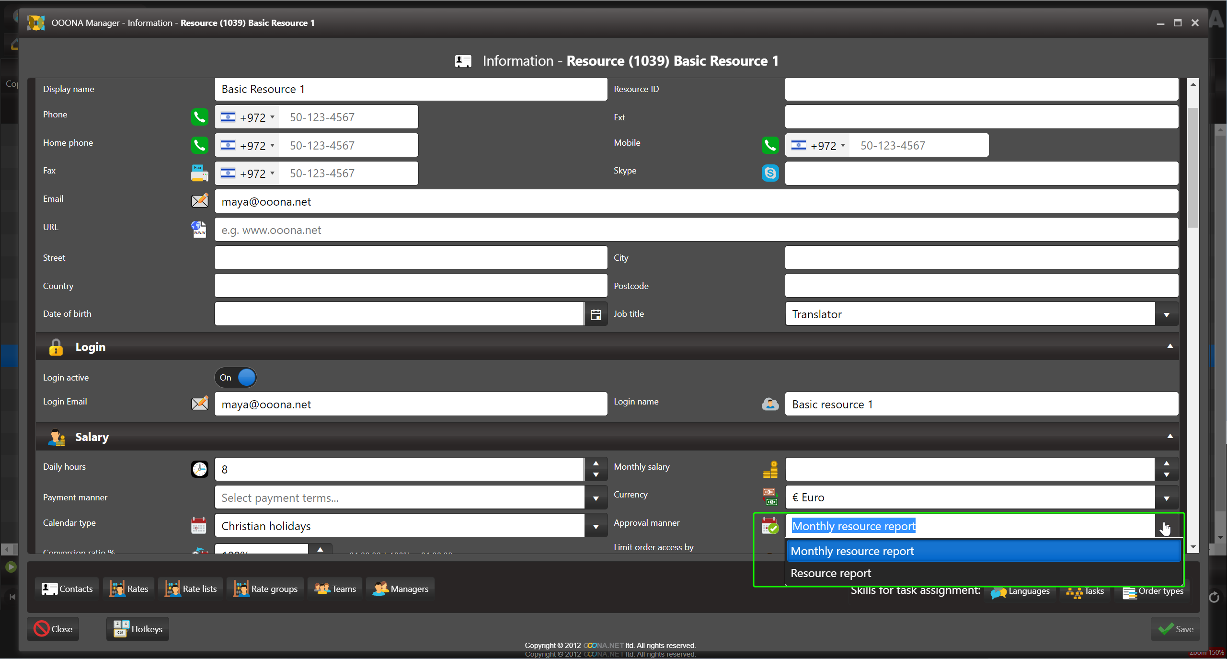Viewport: 1227px width, 659px height.
Task: Click the Skype icon
Action: [770, 173]
